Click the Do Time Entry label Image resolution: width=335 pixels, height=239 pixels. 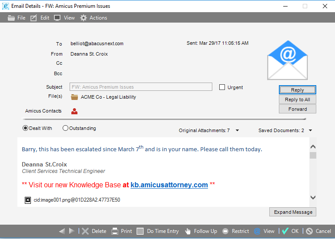coord(163,231)
